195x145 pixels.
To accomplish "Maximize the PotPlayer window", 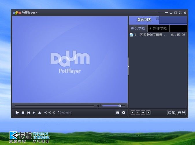I will coord(176,13).
